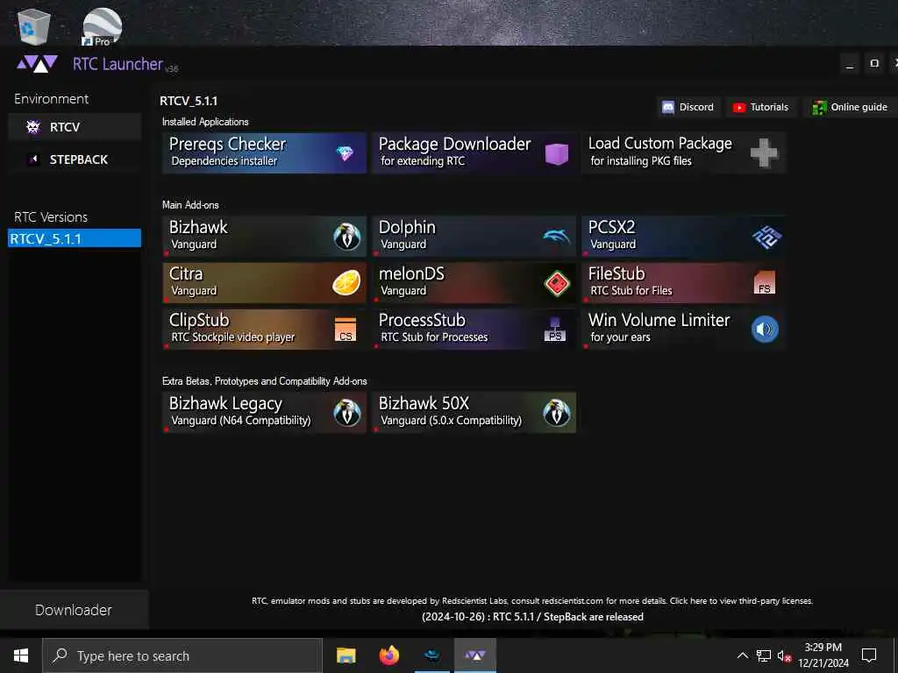Image resolution: width=898 pixels, height=673 pixels.
Task: Click the melonDS red diamond icon
Action: click(x=557, y=283)
